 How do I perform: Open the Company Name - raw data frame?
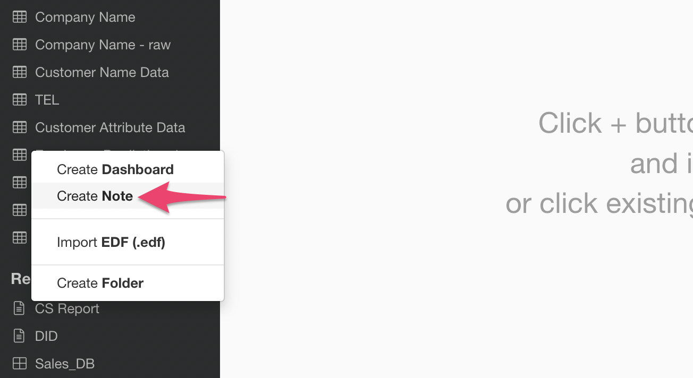(103, 45)
